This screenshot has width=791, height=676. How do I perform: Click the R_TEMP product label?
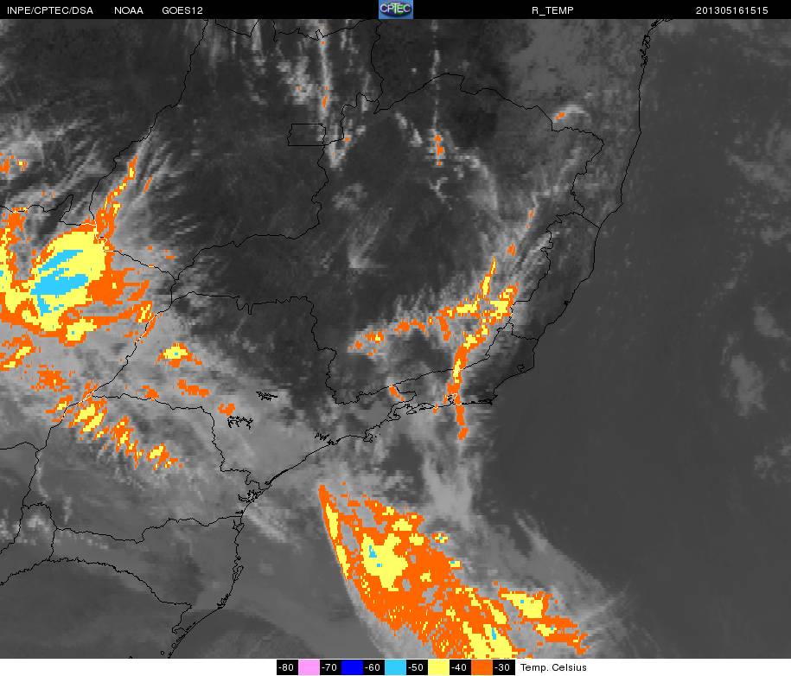click(x=552, y=10)
